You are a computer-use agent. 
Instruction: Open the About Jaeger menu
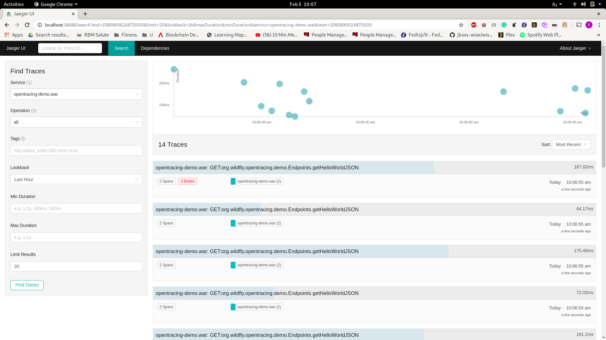point(575,48)
